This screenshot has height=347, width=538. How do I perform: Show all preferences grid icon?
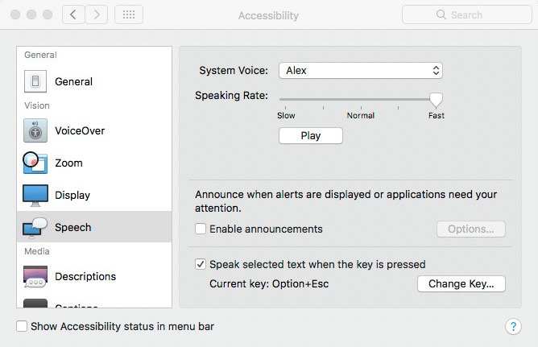(x=129, y=15)
